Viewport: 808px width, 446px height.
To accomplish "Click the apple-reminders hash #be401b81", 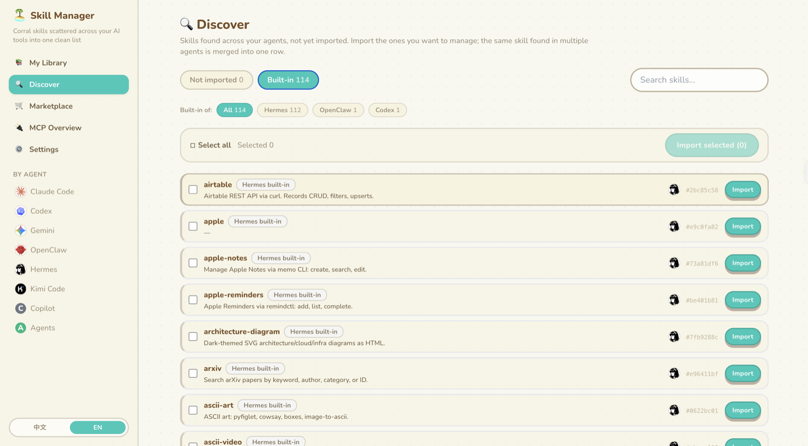I will point(701,300).
